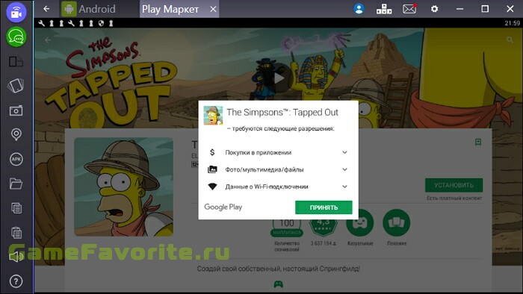Image resolution: width=523 pixels, height=294 pixels.
Task: Click the Play Store search magnifier icon
Action: 510,40
